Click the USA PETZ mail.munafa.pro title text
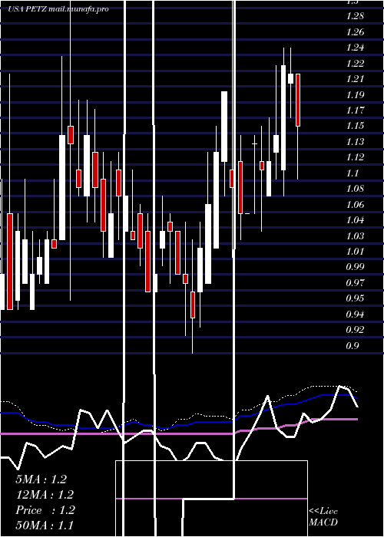Screen dimensions: 384x537 [58, 9]
